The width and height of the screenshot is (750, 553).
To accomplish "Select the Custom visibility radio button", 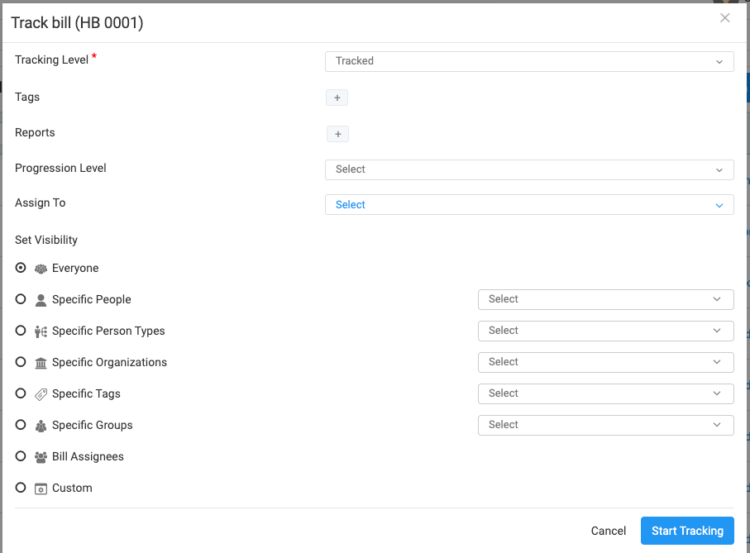I will pyautogui.click(x=21, y=488).
